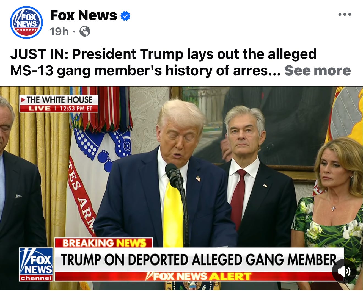Click the 19h post timestamp

pos(59,32)
